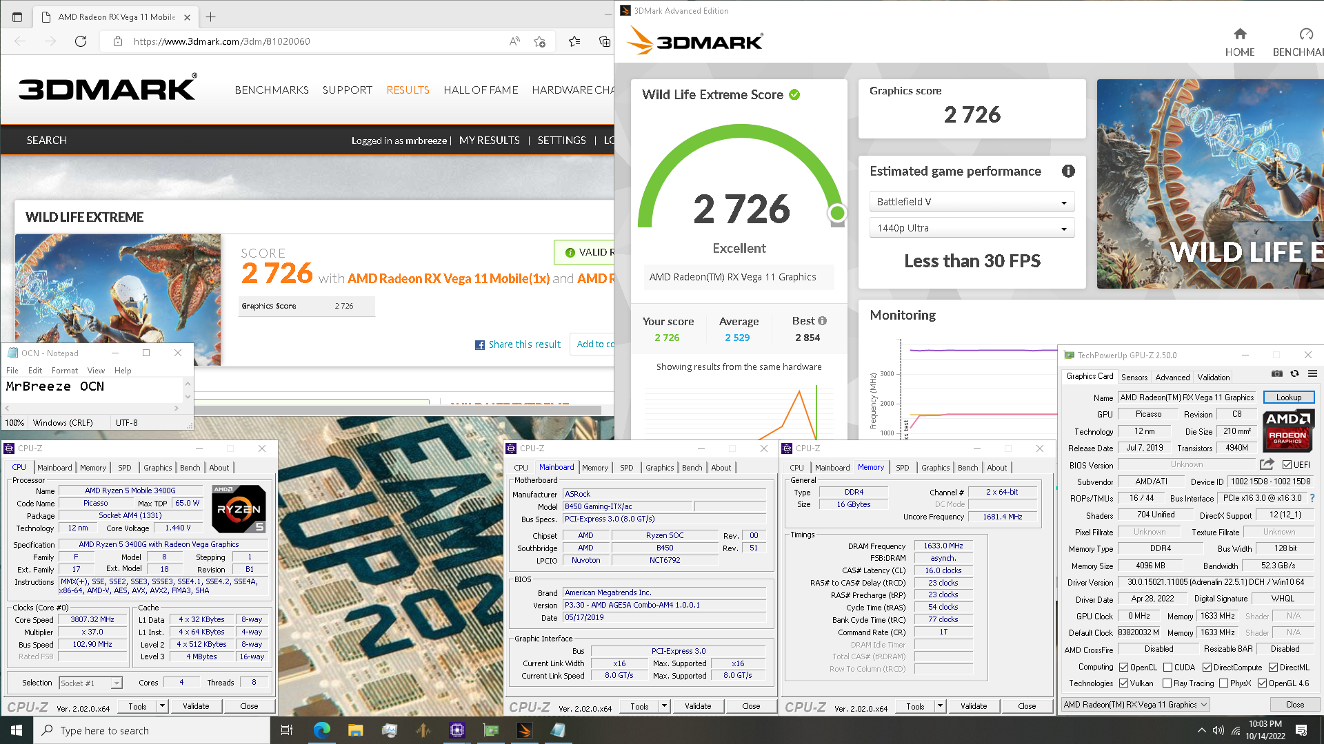Click Close button in GPU-Z
Image resolution: width=1324 pixels, height=744 pixels.
(1294, 704)
